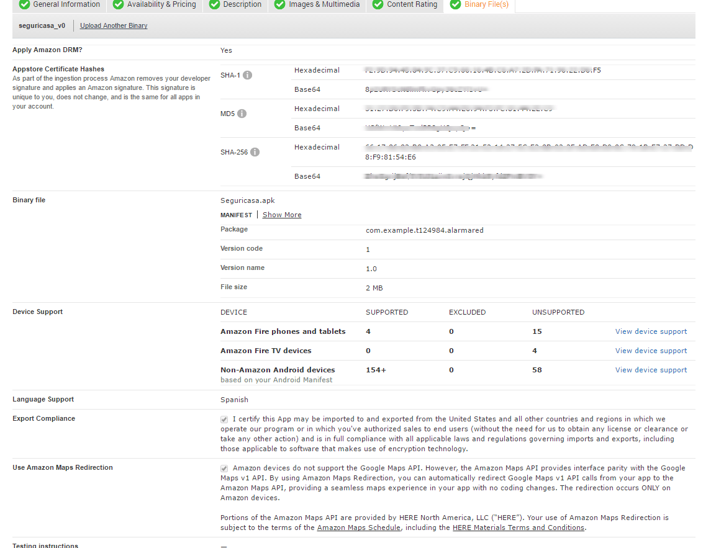Click the MD5 info icon
This screenshot has width=711, height=548.
coord(242,114)
